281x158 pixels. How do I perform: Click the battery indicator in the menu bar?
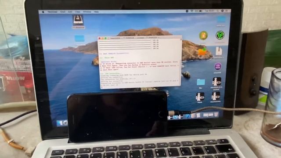coord(198,11)
